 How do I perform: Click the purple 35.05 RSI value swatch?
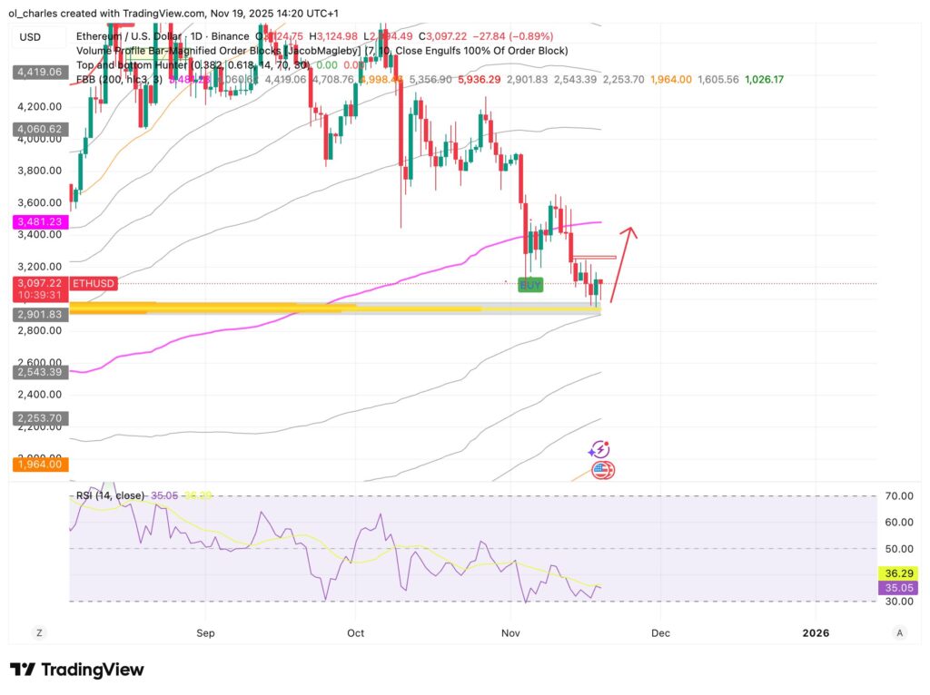pos(897,588)
